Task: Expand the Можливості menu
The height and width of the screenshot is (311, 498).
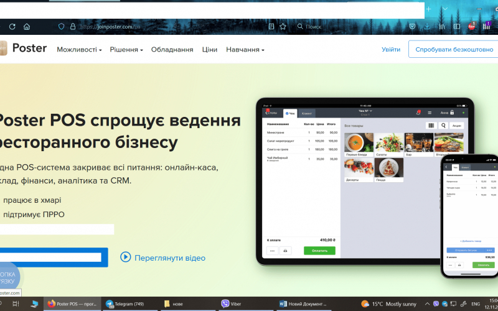Action: pyautogui.click(x=79, y=50)
